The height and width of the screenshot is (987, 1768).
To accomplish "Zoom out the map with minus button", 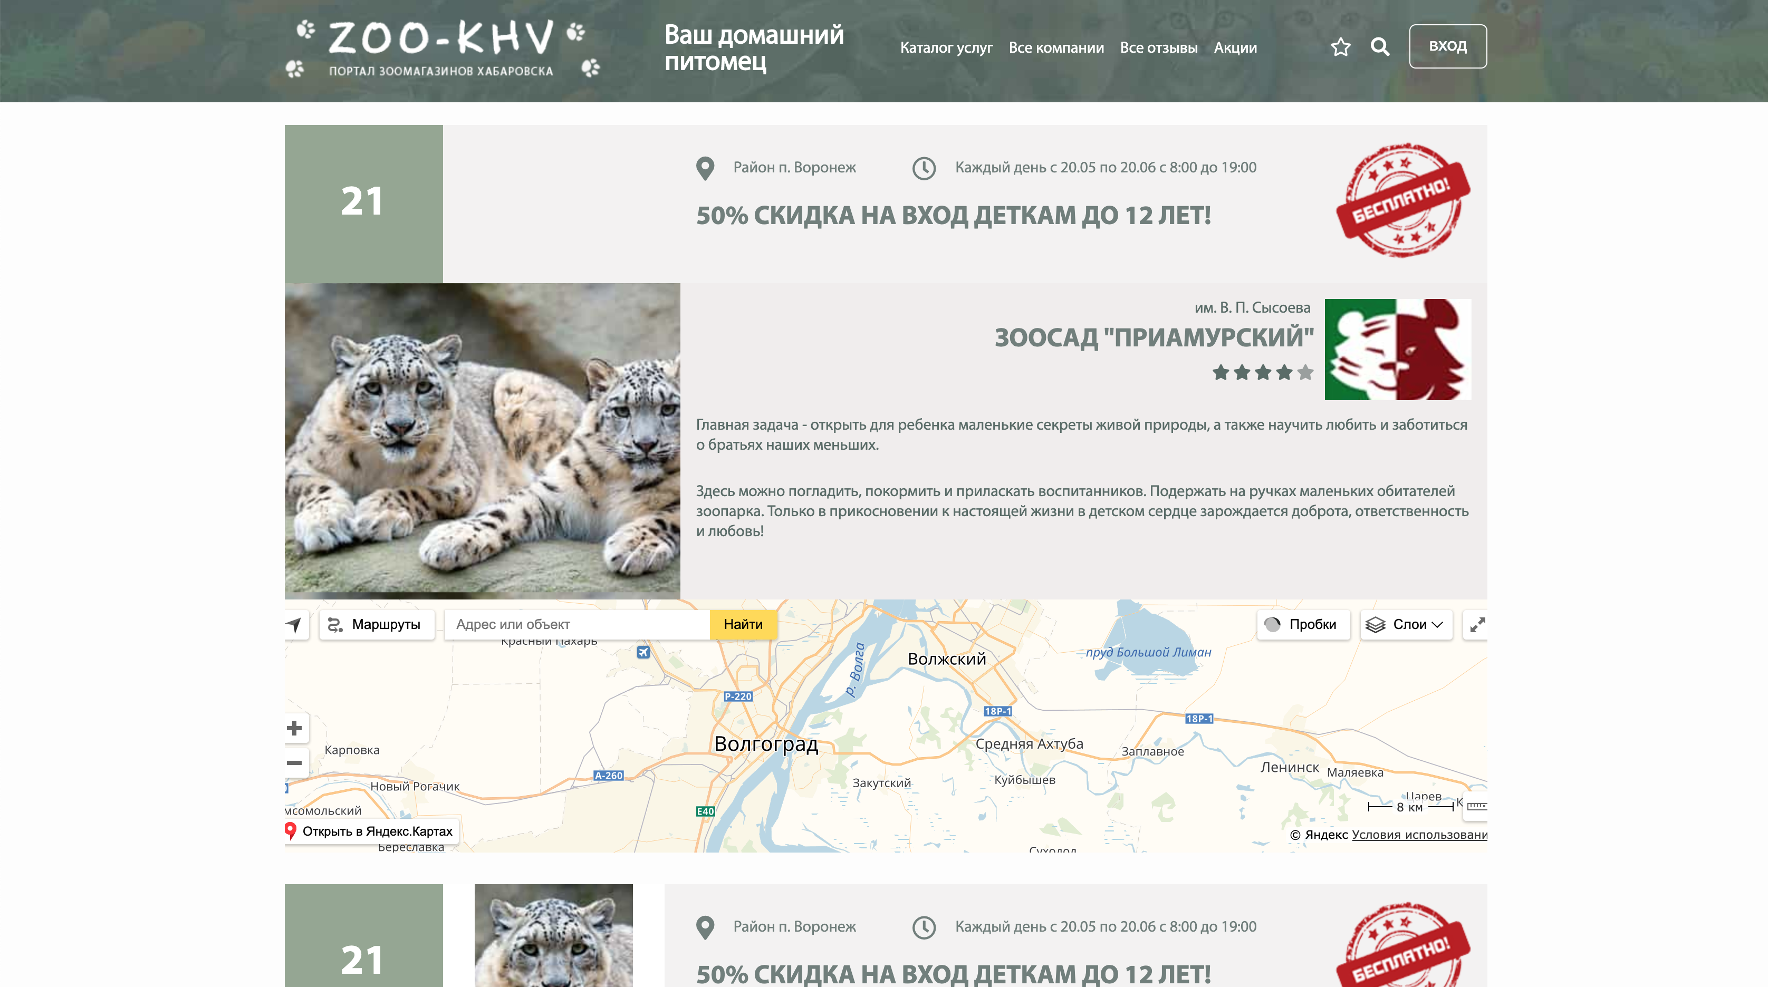I will point(295,763).
